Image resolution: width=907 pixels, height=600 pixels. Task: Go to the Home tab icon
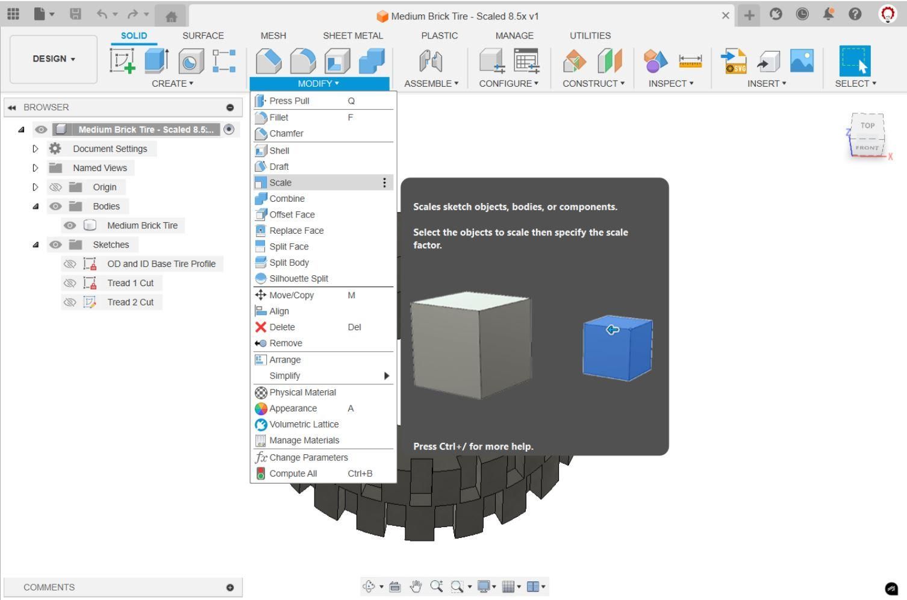[171, 16]
